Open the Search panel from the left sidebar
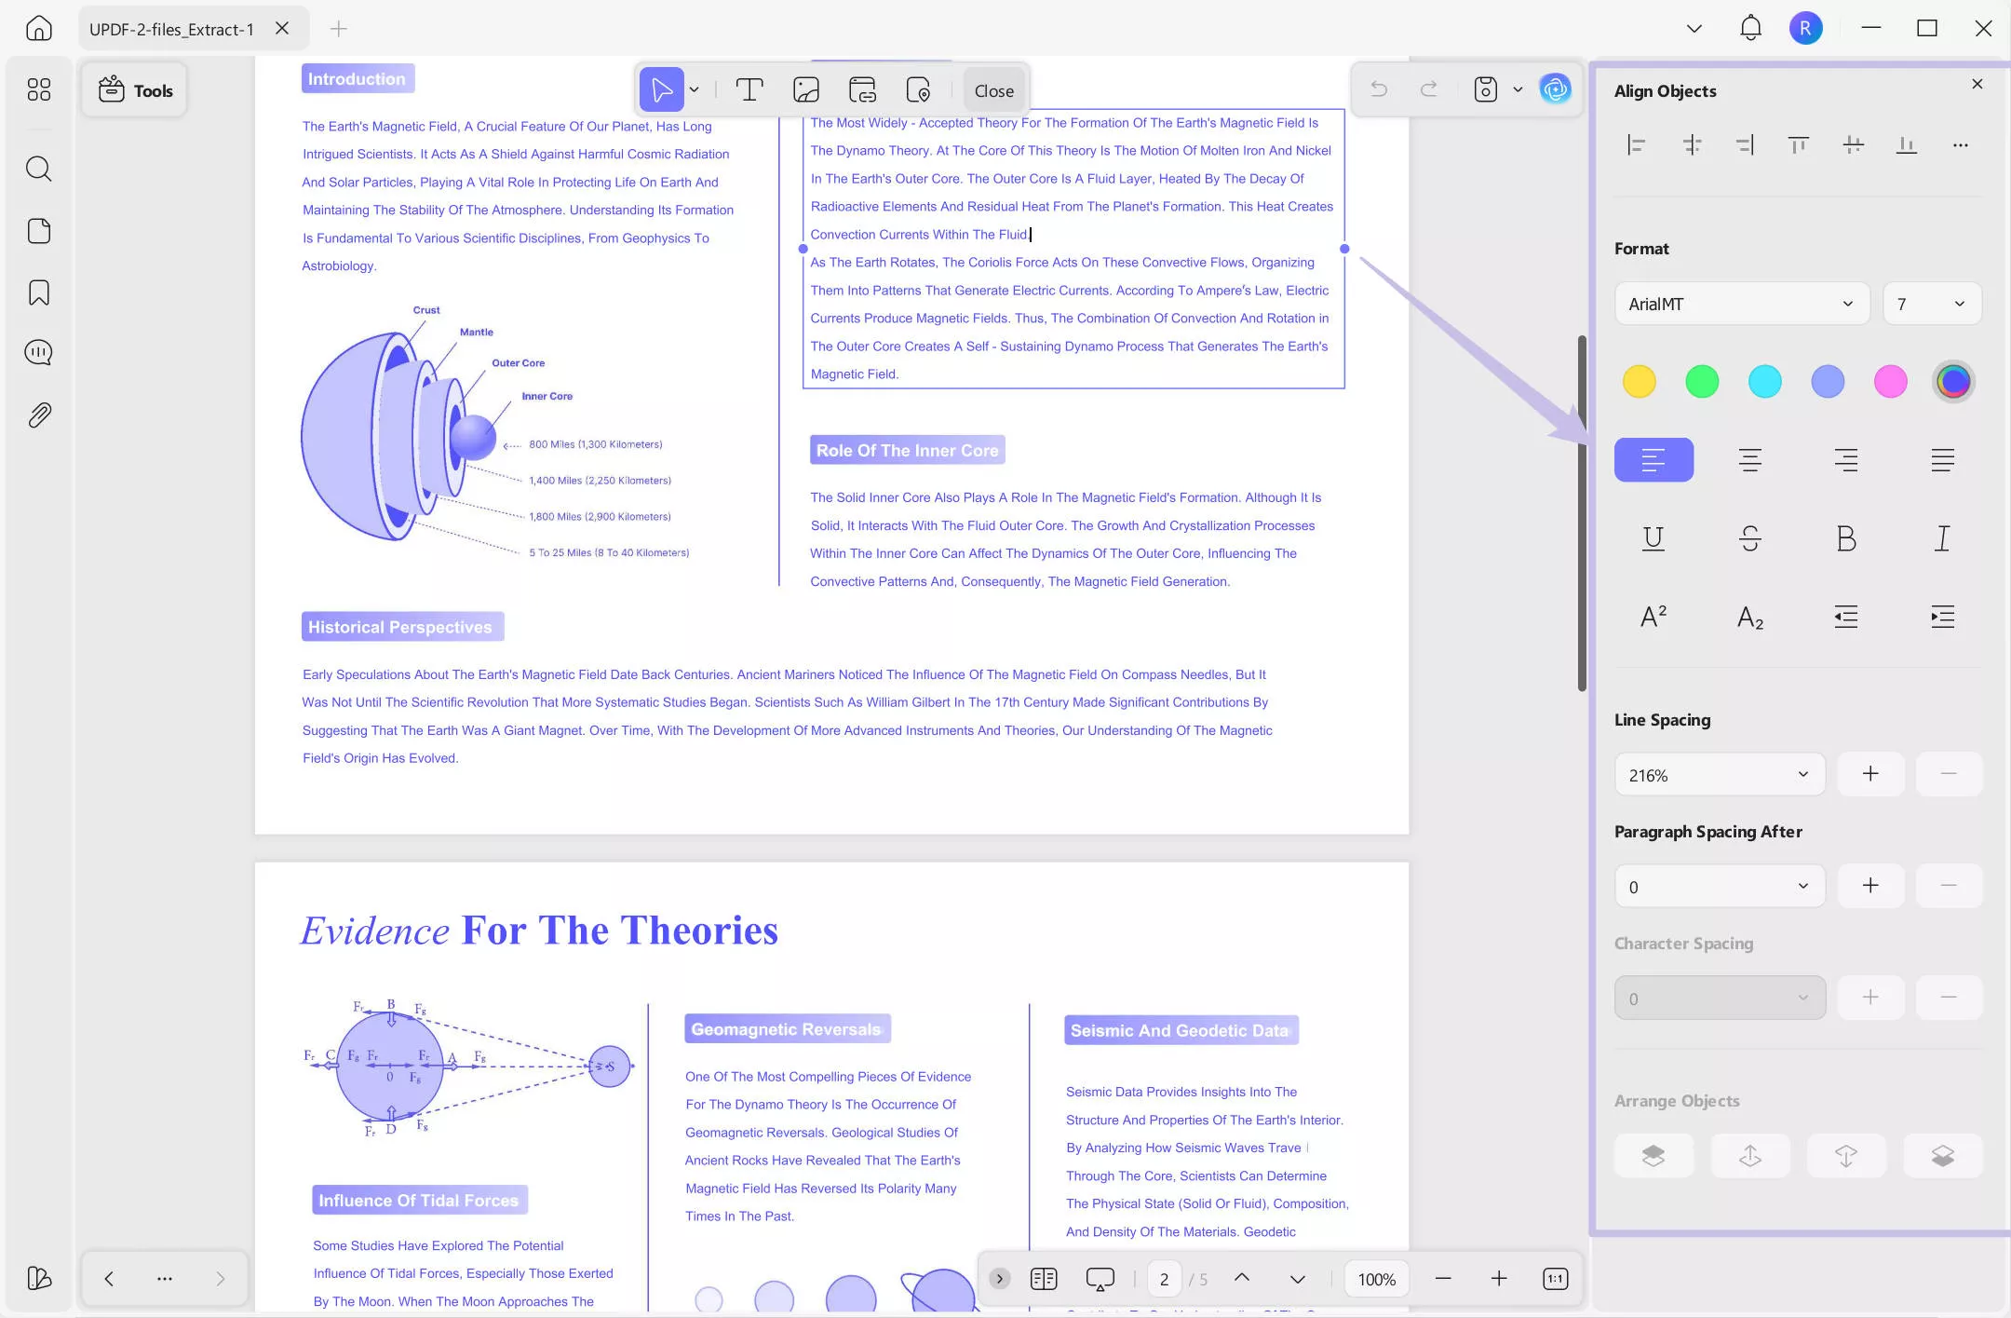The image size is (2011, 1318). [x=39, y=169]
